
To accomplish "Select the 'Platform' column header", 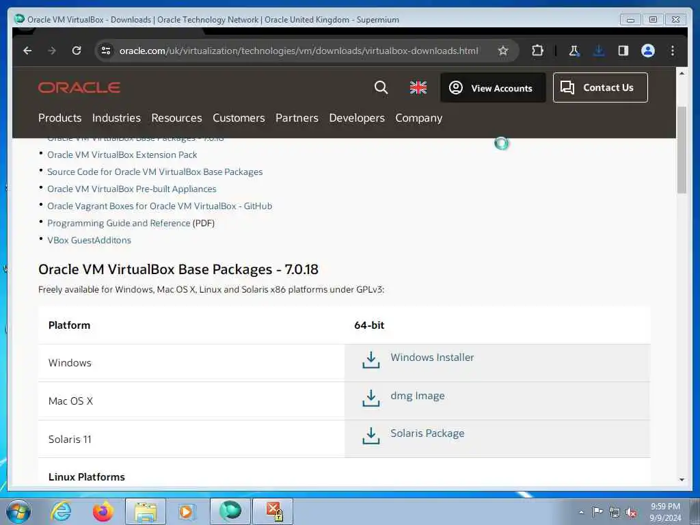I will [x=69, y=325].
